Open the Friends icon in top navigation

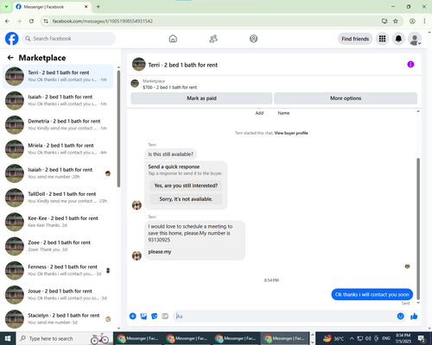213,39
